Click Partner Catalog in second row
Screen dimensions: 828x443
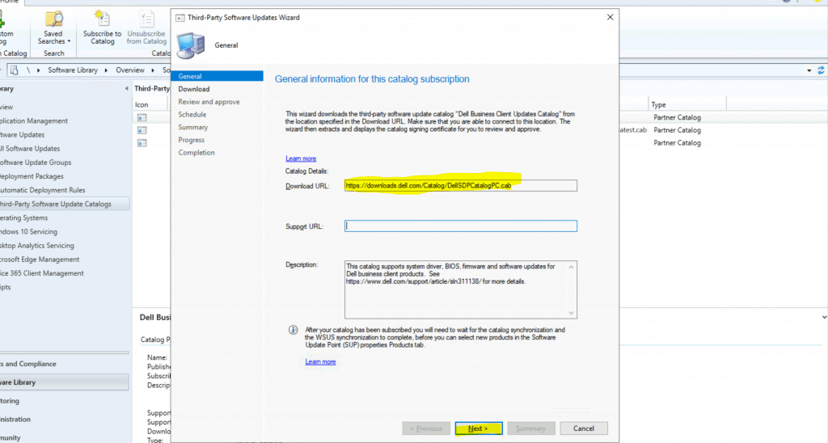tap(677, 130)
